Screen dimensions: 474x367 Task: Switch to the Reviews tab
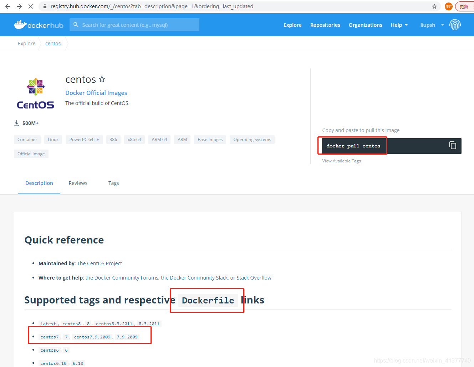[78, 183]
